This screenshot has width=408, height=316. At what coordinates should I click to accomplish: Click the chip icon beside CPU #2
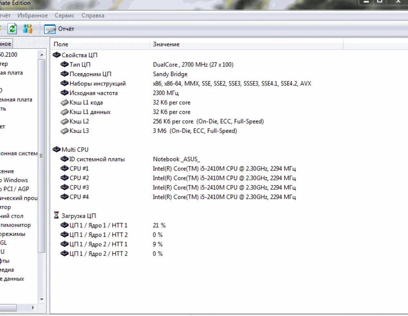pos(64,178)
